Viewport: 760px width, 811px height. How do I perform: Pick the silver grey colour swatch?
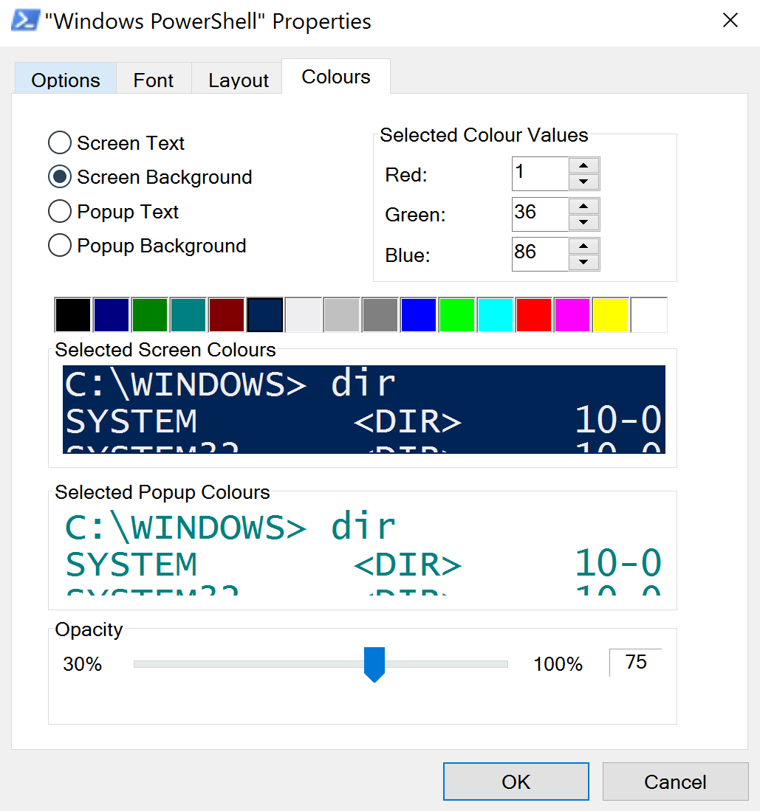tap(342, 314)
